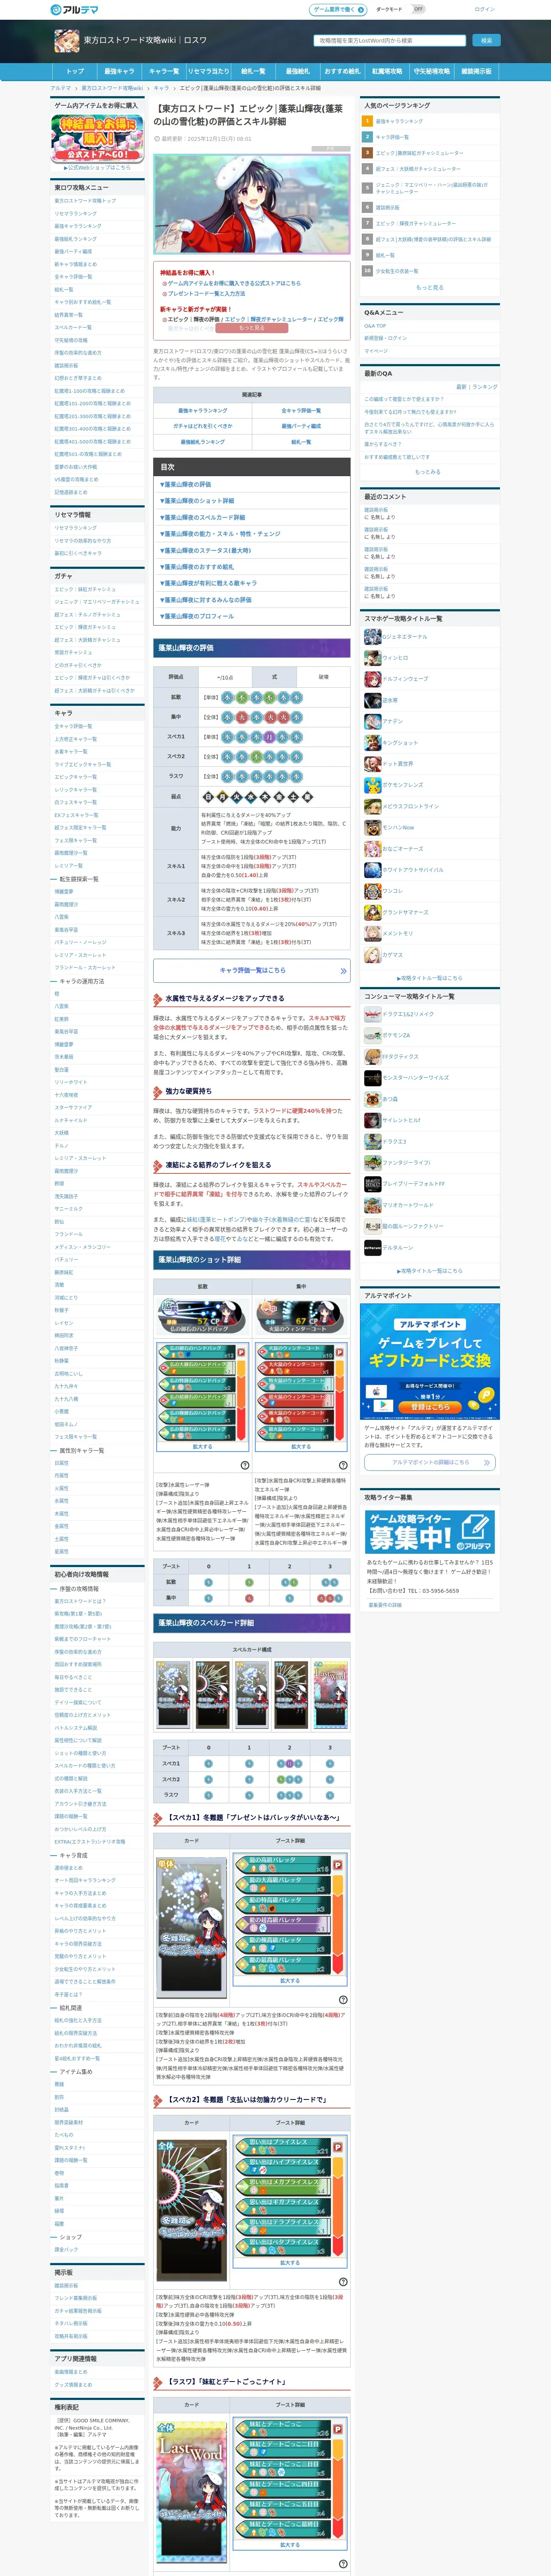Jump to 能力・スキル・特性・チェンジ contents entry

tap(220, 534)
